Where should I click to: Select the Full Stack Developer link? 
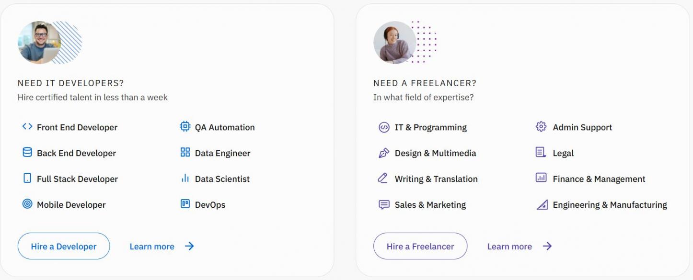[77, 179]
